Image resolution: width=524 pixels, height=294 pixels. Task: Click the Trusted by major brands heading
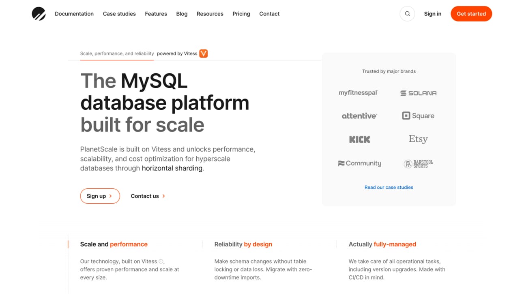point(389,71)
